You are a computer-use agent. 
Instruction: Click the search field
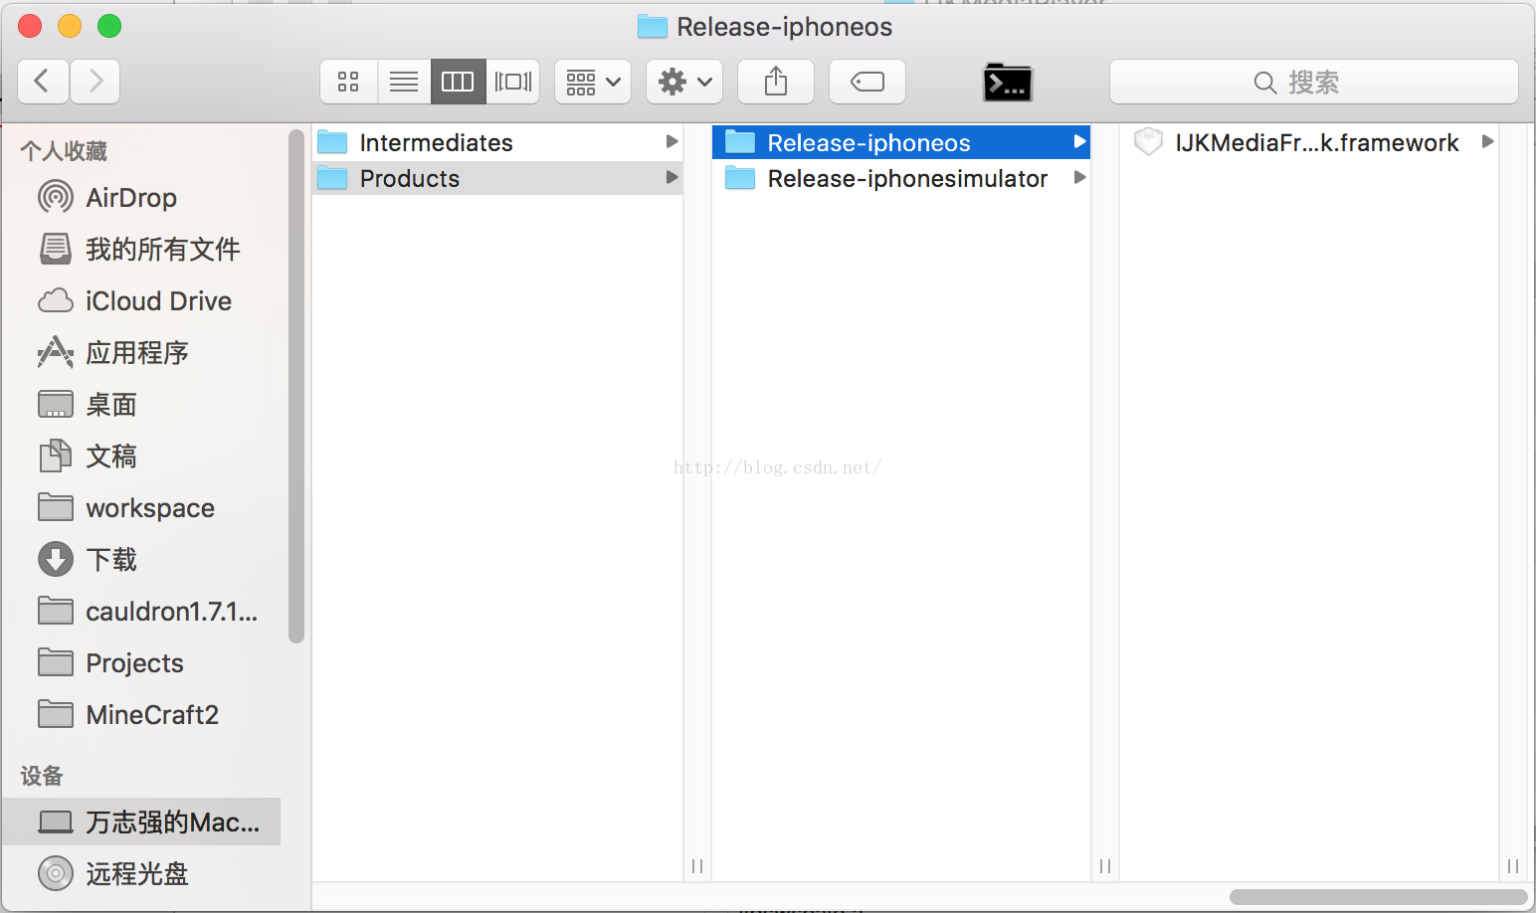[1313, 82]
